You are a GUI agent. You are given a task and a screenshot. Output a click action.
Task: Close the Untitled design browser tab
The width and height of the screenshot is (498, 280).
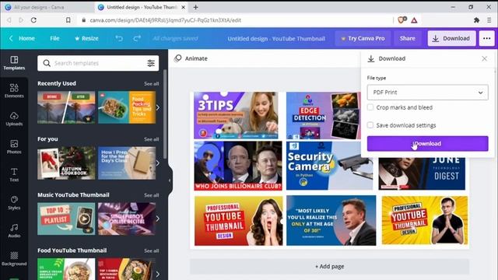coord(184,7)
